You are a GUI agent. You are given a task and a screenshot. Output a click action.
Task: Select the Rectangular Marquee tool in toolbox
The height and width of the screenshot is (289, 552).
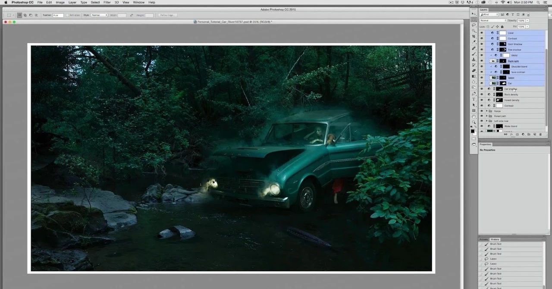(x=474, y=19)
